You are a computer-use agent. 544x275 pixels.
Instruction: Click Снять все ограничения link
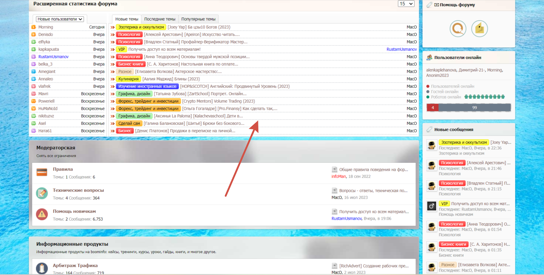pos(56,156)
